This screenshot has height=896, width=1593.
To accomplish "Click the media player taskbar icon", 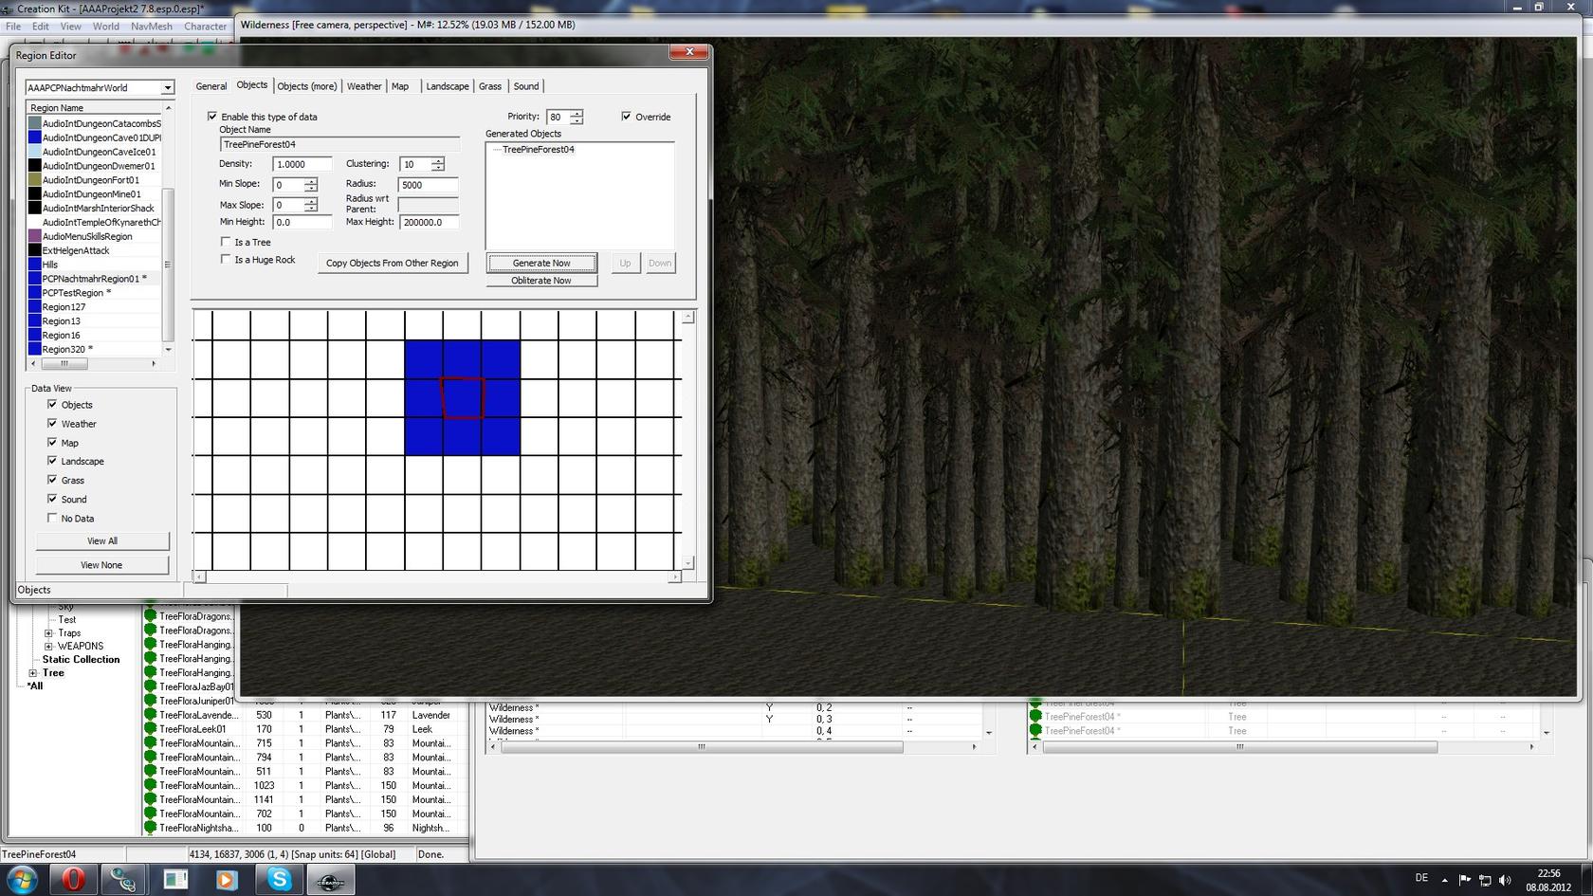I will click(226, 879).
